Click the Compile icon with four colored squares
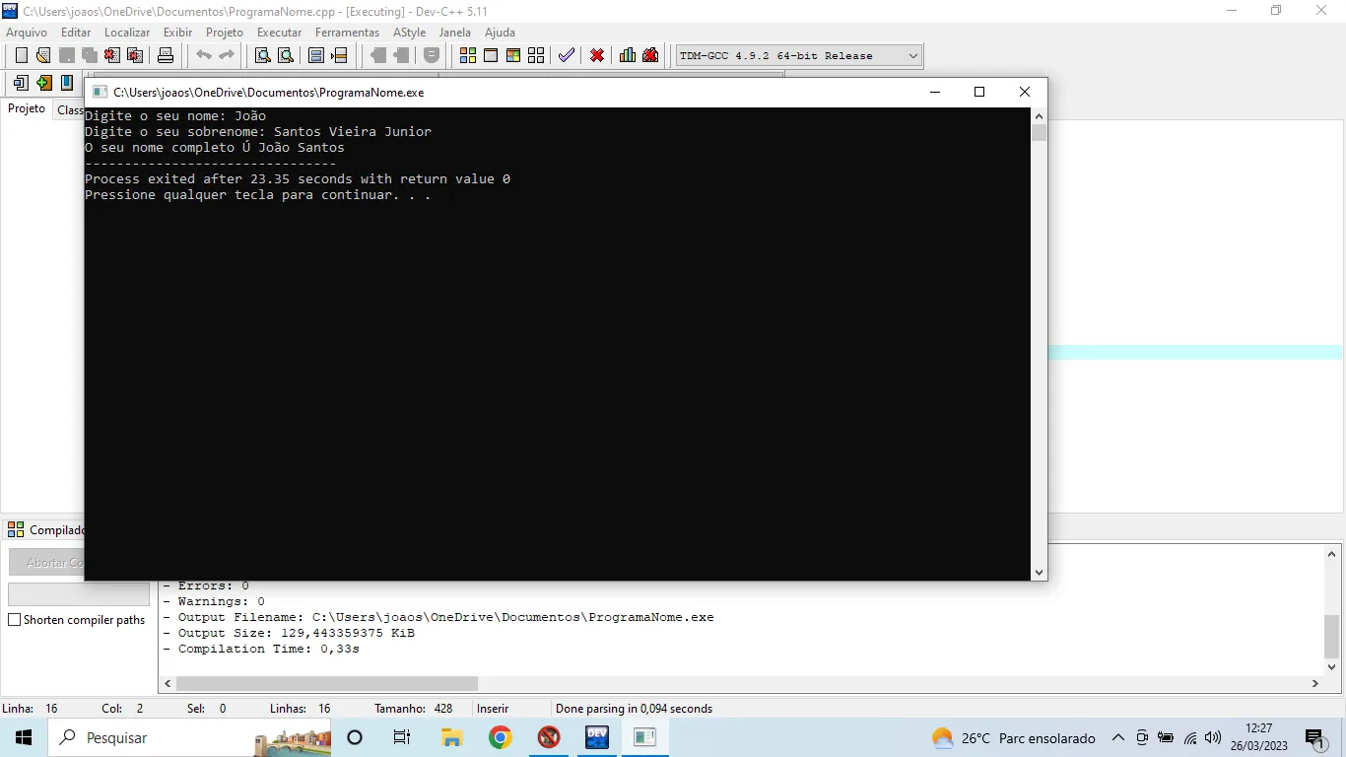Viewport: 1346px width, 757px height. (468, 56)
